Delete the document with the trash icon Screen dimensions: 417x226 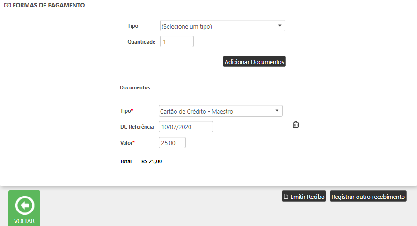point(296,124)
